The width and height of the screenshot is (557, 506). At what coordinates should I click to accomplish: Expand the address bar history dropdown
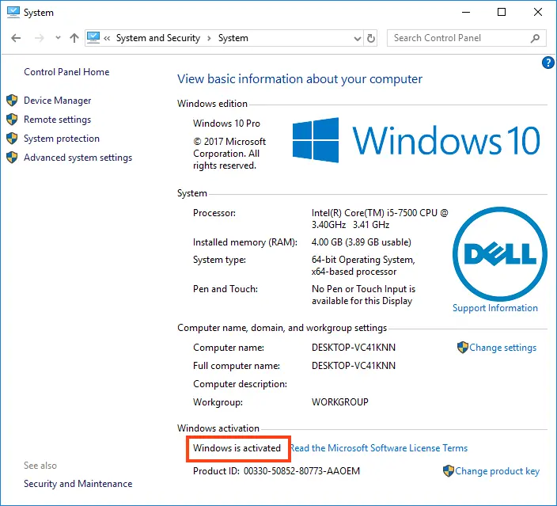coord(358,38)
